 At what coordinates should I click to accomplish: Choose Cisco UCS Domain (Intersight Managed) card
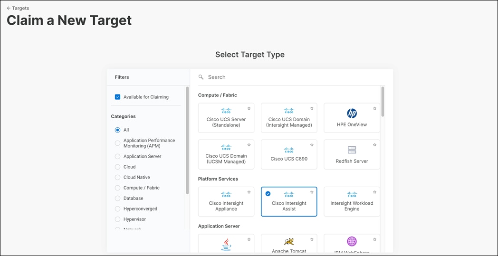pyautogui.click(x=289, y=118)
